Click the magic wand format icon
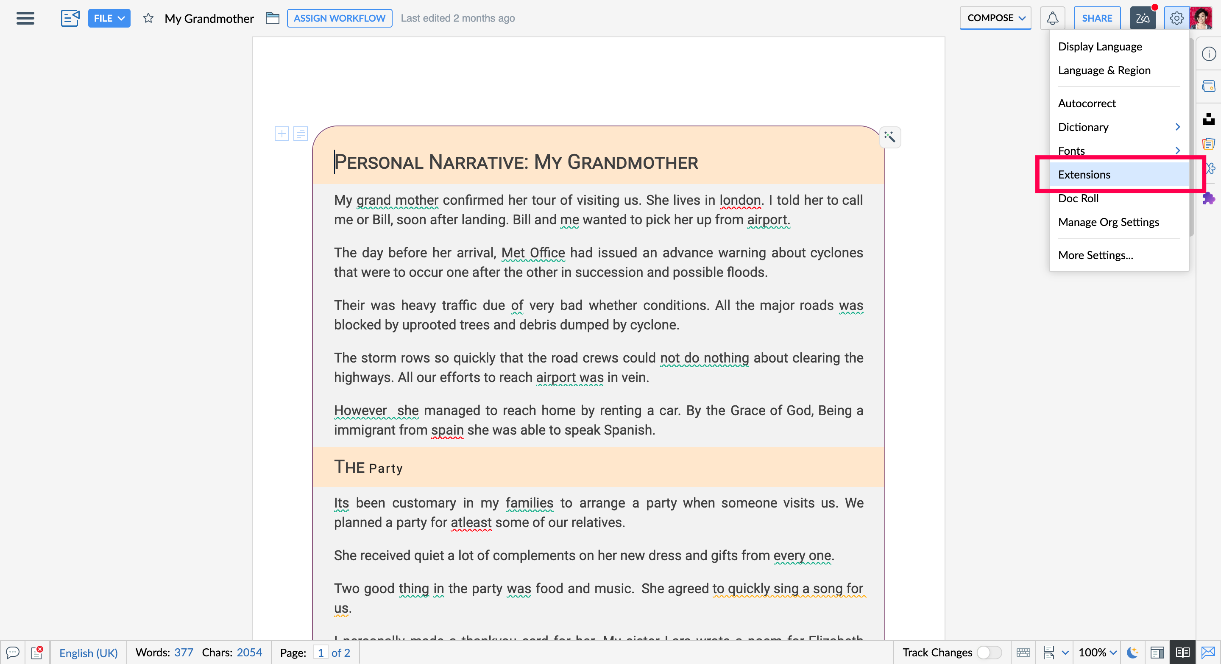Image resolution: width=1221 pixels, height=664 pixels. (890, 137)
